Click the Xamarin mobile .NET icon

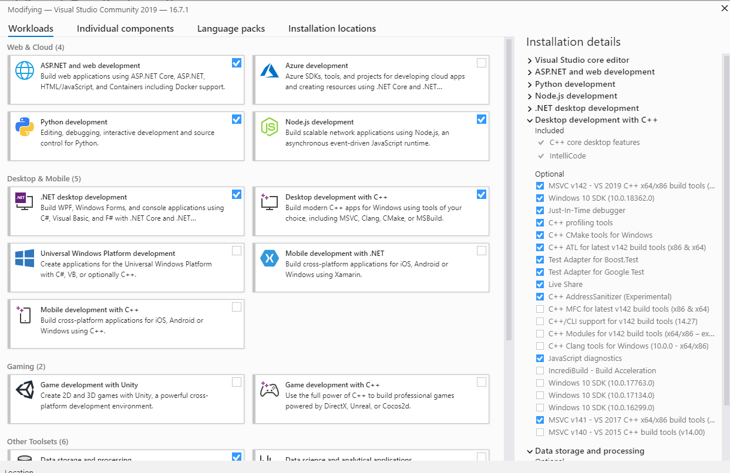click(x=270, y=258)
